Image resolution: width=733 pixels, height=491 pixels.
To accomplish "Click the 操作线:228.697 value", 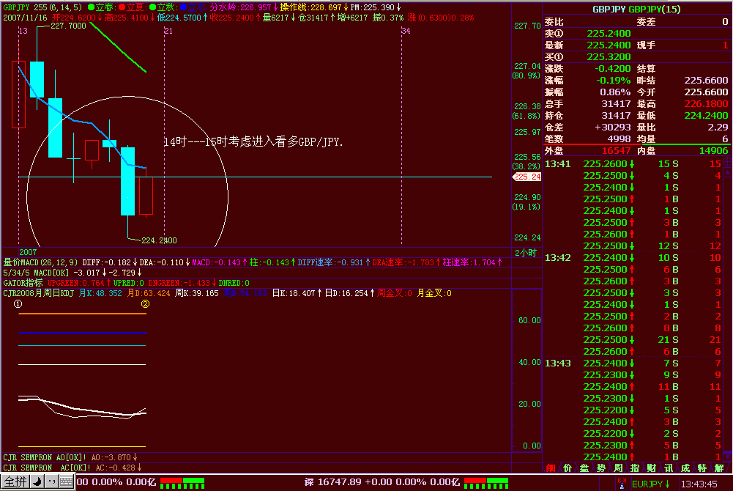I will tap(311, 7).
